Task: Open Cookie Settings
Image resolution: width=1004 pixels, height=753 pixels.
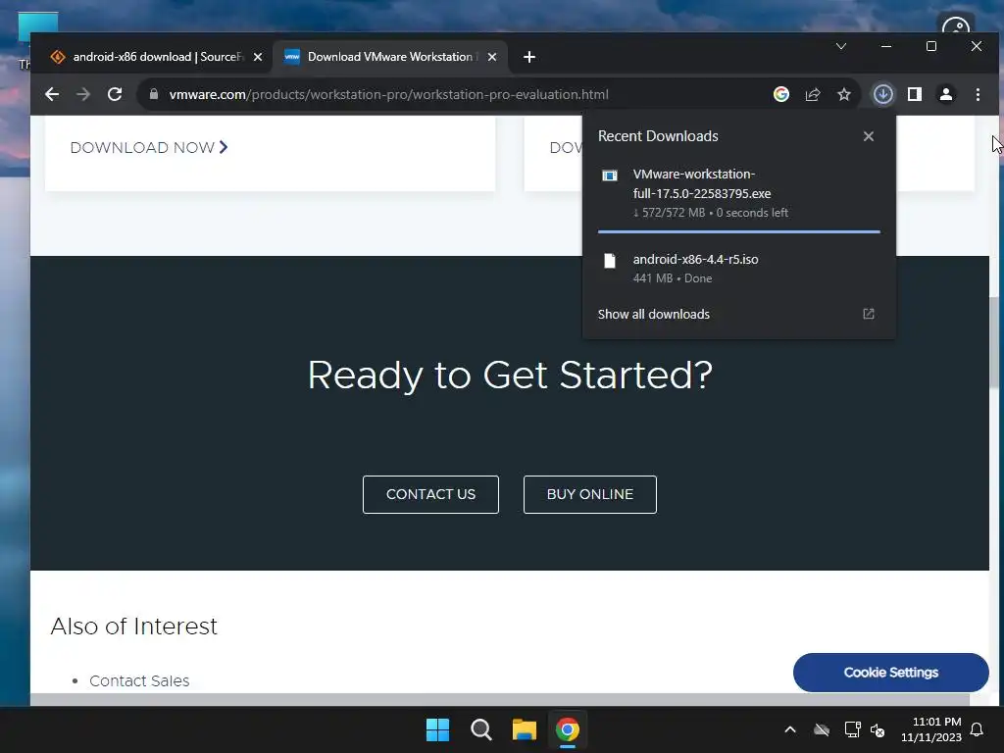Action: pyautogui.click(x=890, y=673)
